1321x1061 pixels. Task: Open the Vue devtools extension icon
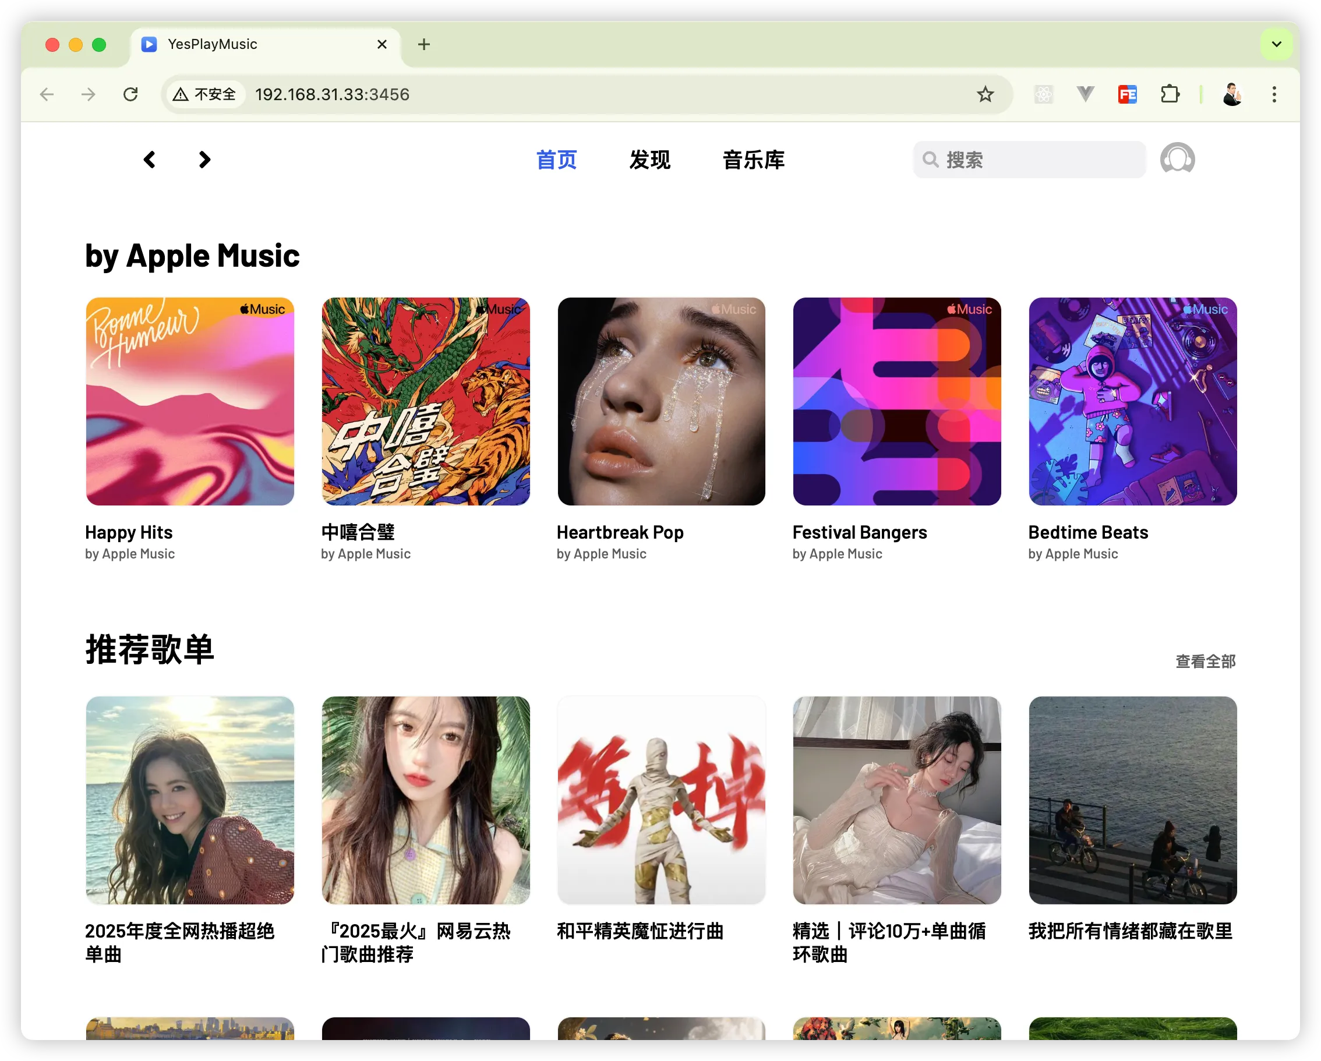tap(1085, 94)
